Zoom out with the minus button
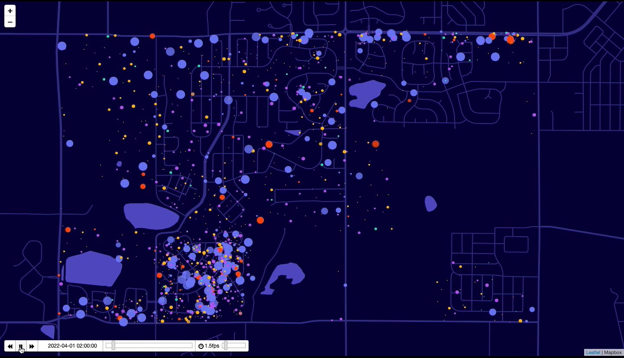 (x=10, y=22)
